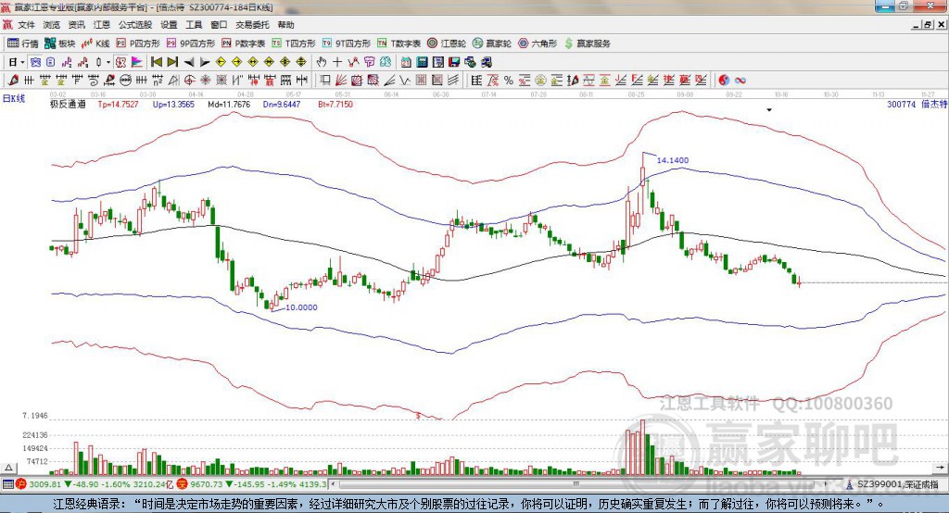Click the black right arrow icon
This screenshot has height=513, width=949.
click(205, 62)
